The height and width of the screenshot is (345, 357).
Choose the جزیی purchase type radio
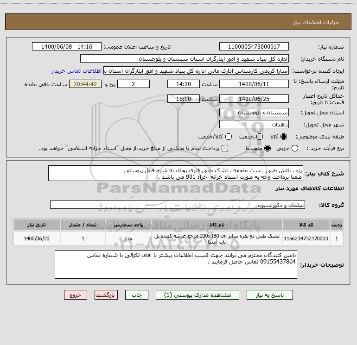pyautogui.click(x=295, y=148)
